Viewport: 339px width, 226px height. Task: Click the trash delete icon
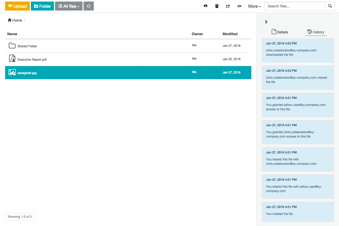point(217,6)
